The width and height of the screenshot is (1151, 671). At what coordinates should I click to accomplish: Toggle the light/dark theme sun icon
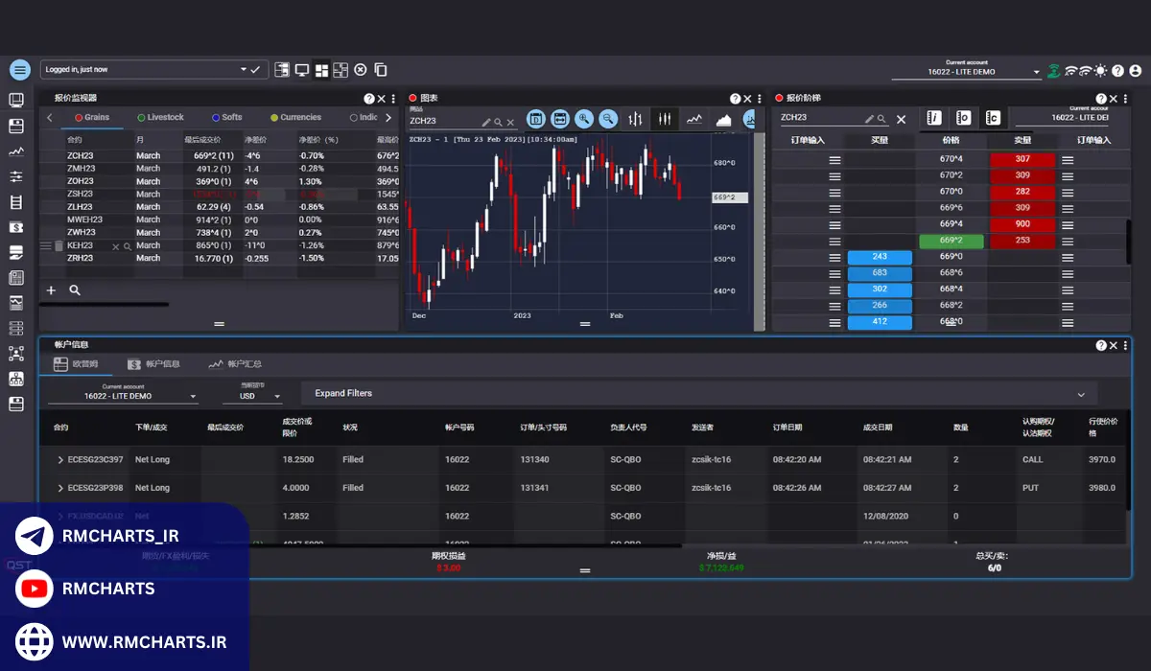(1100, 71)
